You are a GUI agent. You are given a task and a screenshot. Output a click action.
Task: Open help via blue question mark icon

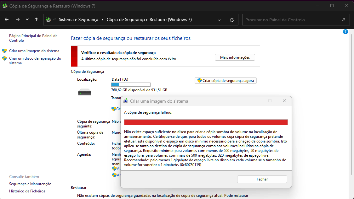pos(345,32)
